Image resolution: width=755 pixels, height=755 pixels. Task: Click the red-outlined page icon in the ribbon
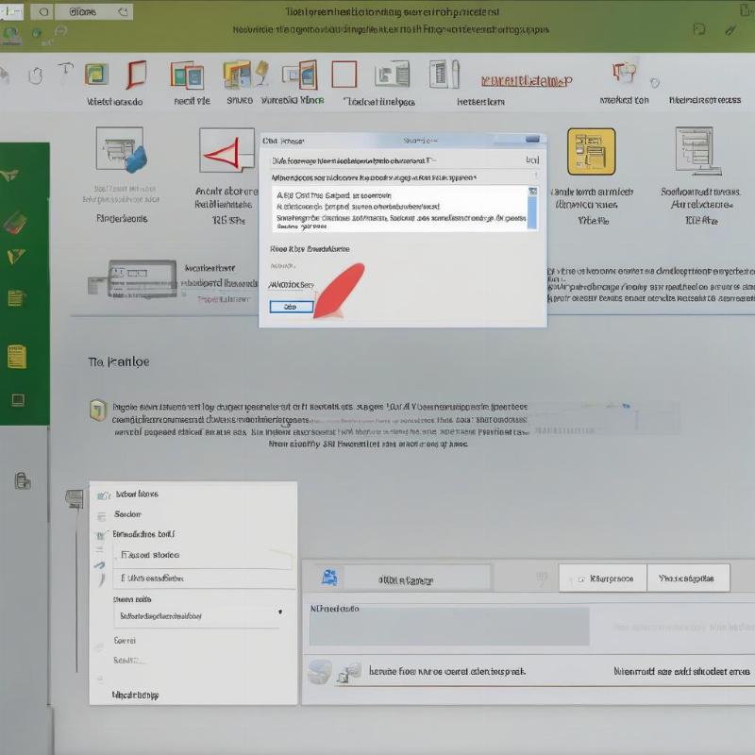[x=137, y=75]
